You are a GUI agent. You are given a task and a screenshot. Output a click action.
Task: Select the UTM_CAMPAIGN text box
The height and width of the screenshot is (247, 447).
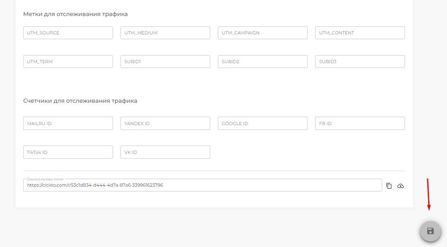262,33
